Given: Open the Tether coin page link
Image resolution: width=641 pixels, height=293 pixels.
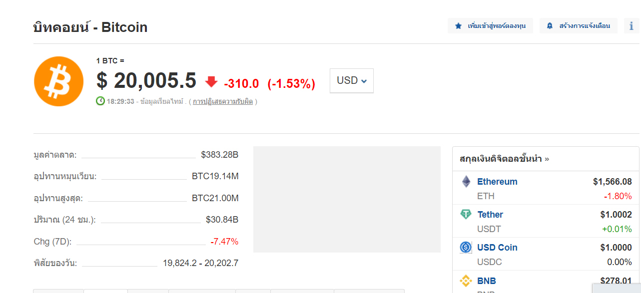Looking at the screenshot, I should 490,215.
